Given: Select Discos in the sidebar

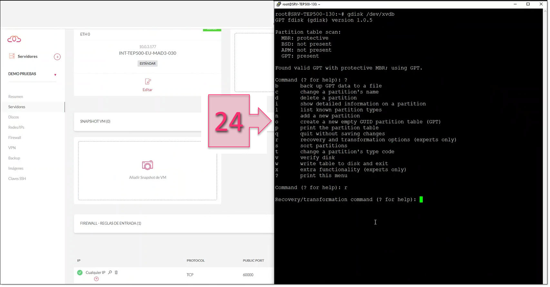Looking at the screenshot, I should pyautogui.click(x=14, y=117).
